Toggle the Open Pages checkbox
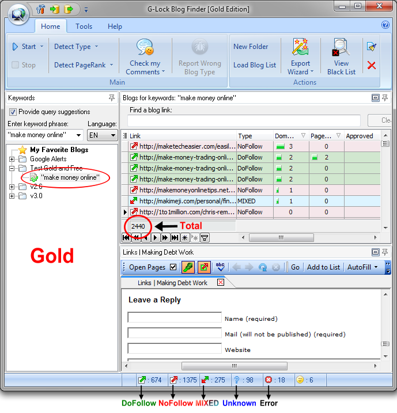 click(x=173, y=267)
